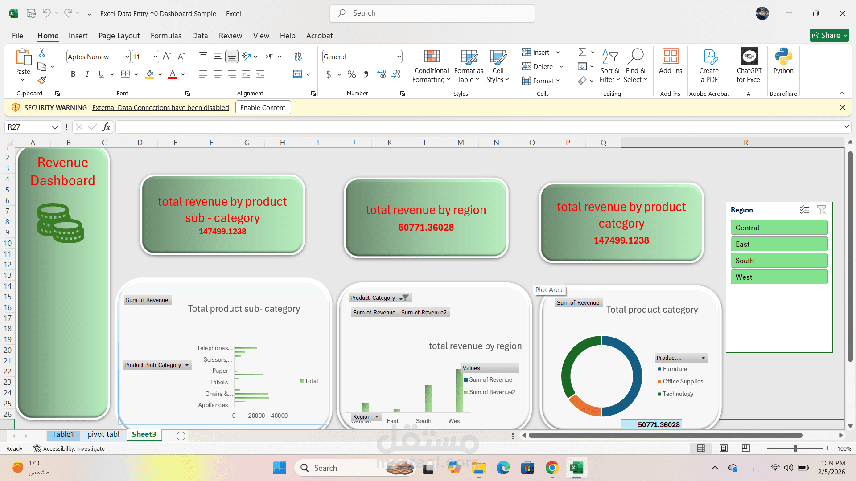Open Find & Select options
Screen dimensions: 856x481
[x=635, y=66]
